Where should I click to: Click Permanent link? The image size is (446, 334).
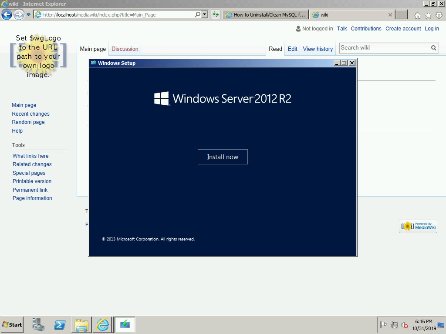(x=30, y=190)
